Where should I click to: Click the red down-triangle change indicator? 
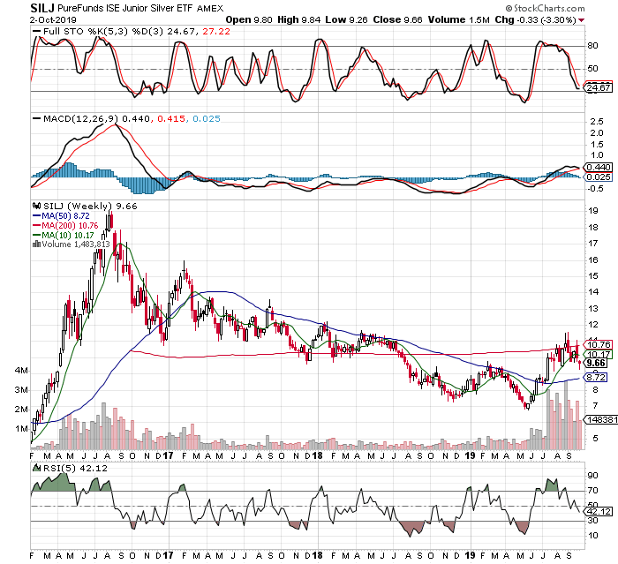click(582, 20)
